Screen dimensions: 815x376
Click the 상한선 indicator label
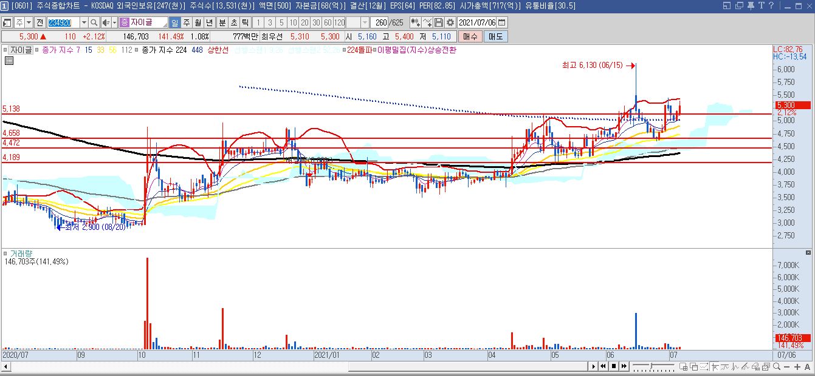pyautogui.click(x=218, y=50)
